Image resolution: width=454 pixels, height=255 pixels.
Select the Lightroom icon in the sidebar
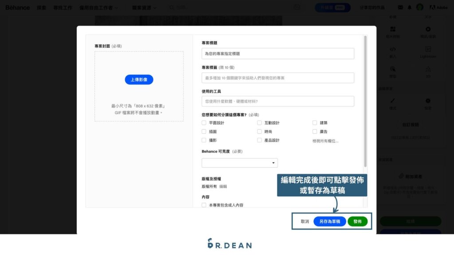pyautogui.click(x=427, y=50)
